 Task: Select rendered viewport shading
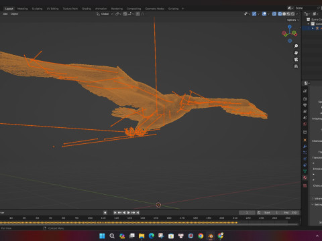(x=292, y=14)
